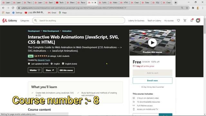Click the address bar URL
Screen dimensions: 206x116
tap(74, 8)
